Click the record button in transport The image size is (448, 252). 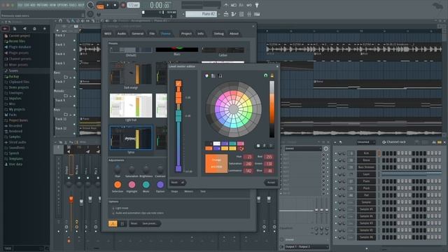coord(123,5)
